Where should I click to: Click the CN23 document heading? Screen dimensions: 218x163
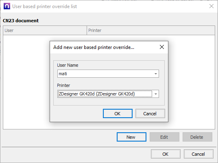pos(21,21)
